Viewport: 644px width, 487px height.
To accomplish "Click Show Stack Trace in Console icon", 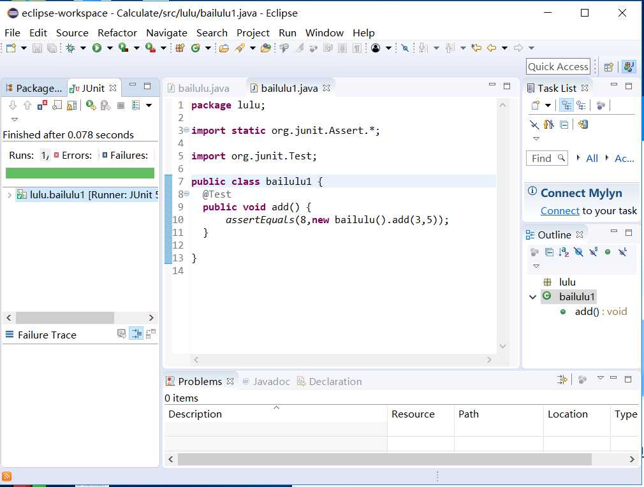I will click(x=122, y=334).
